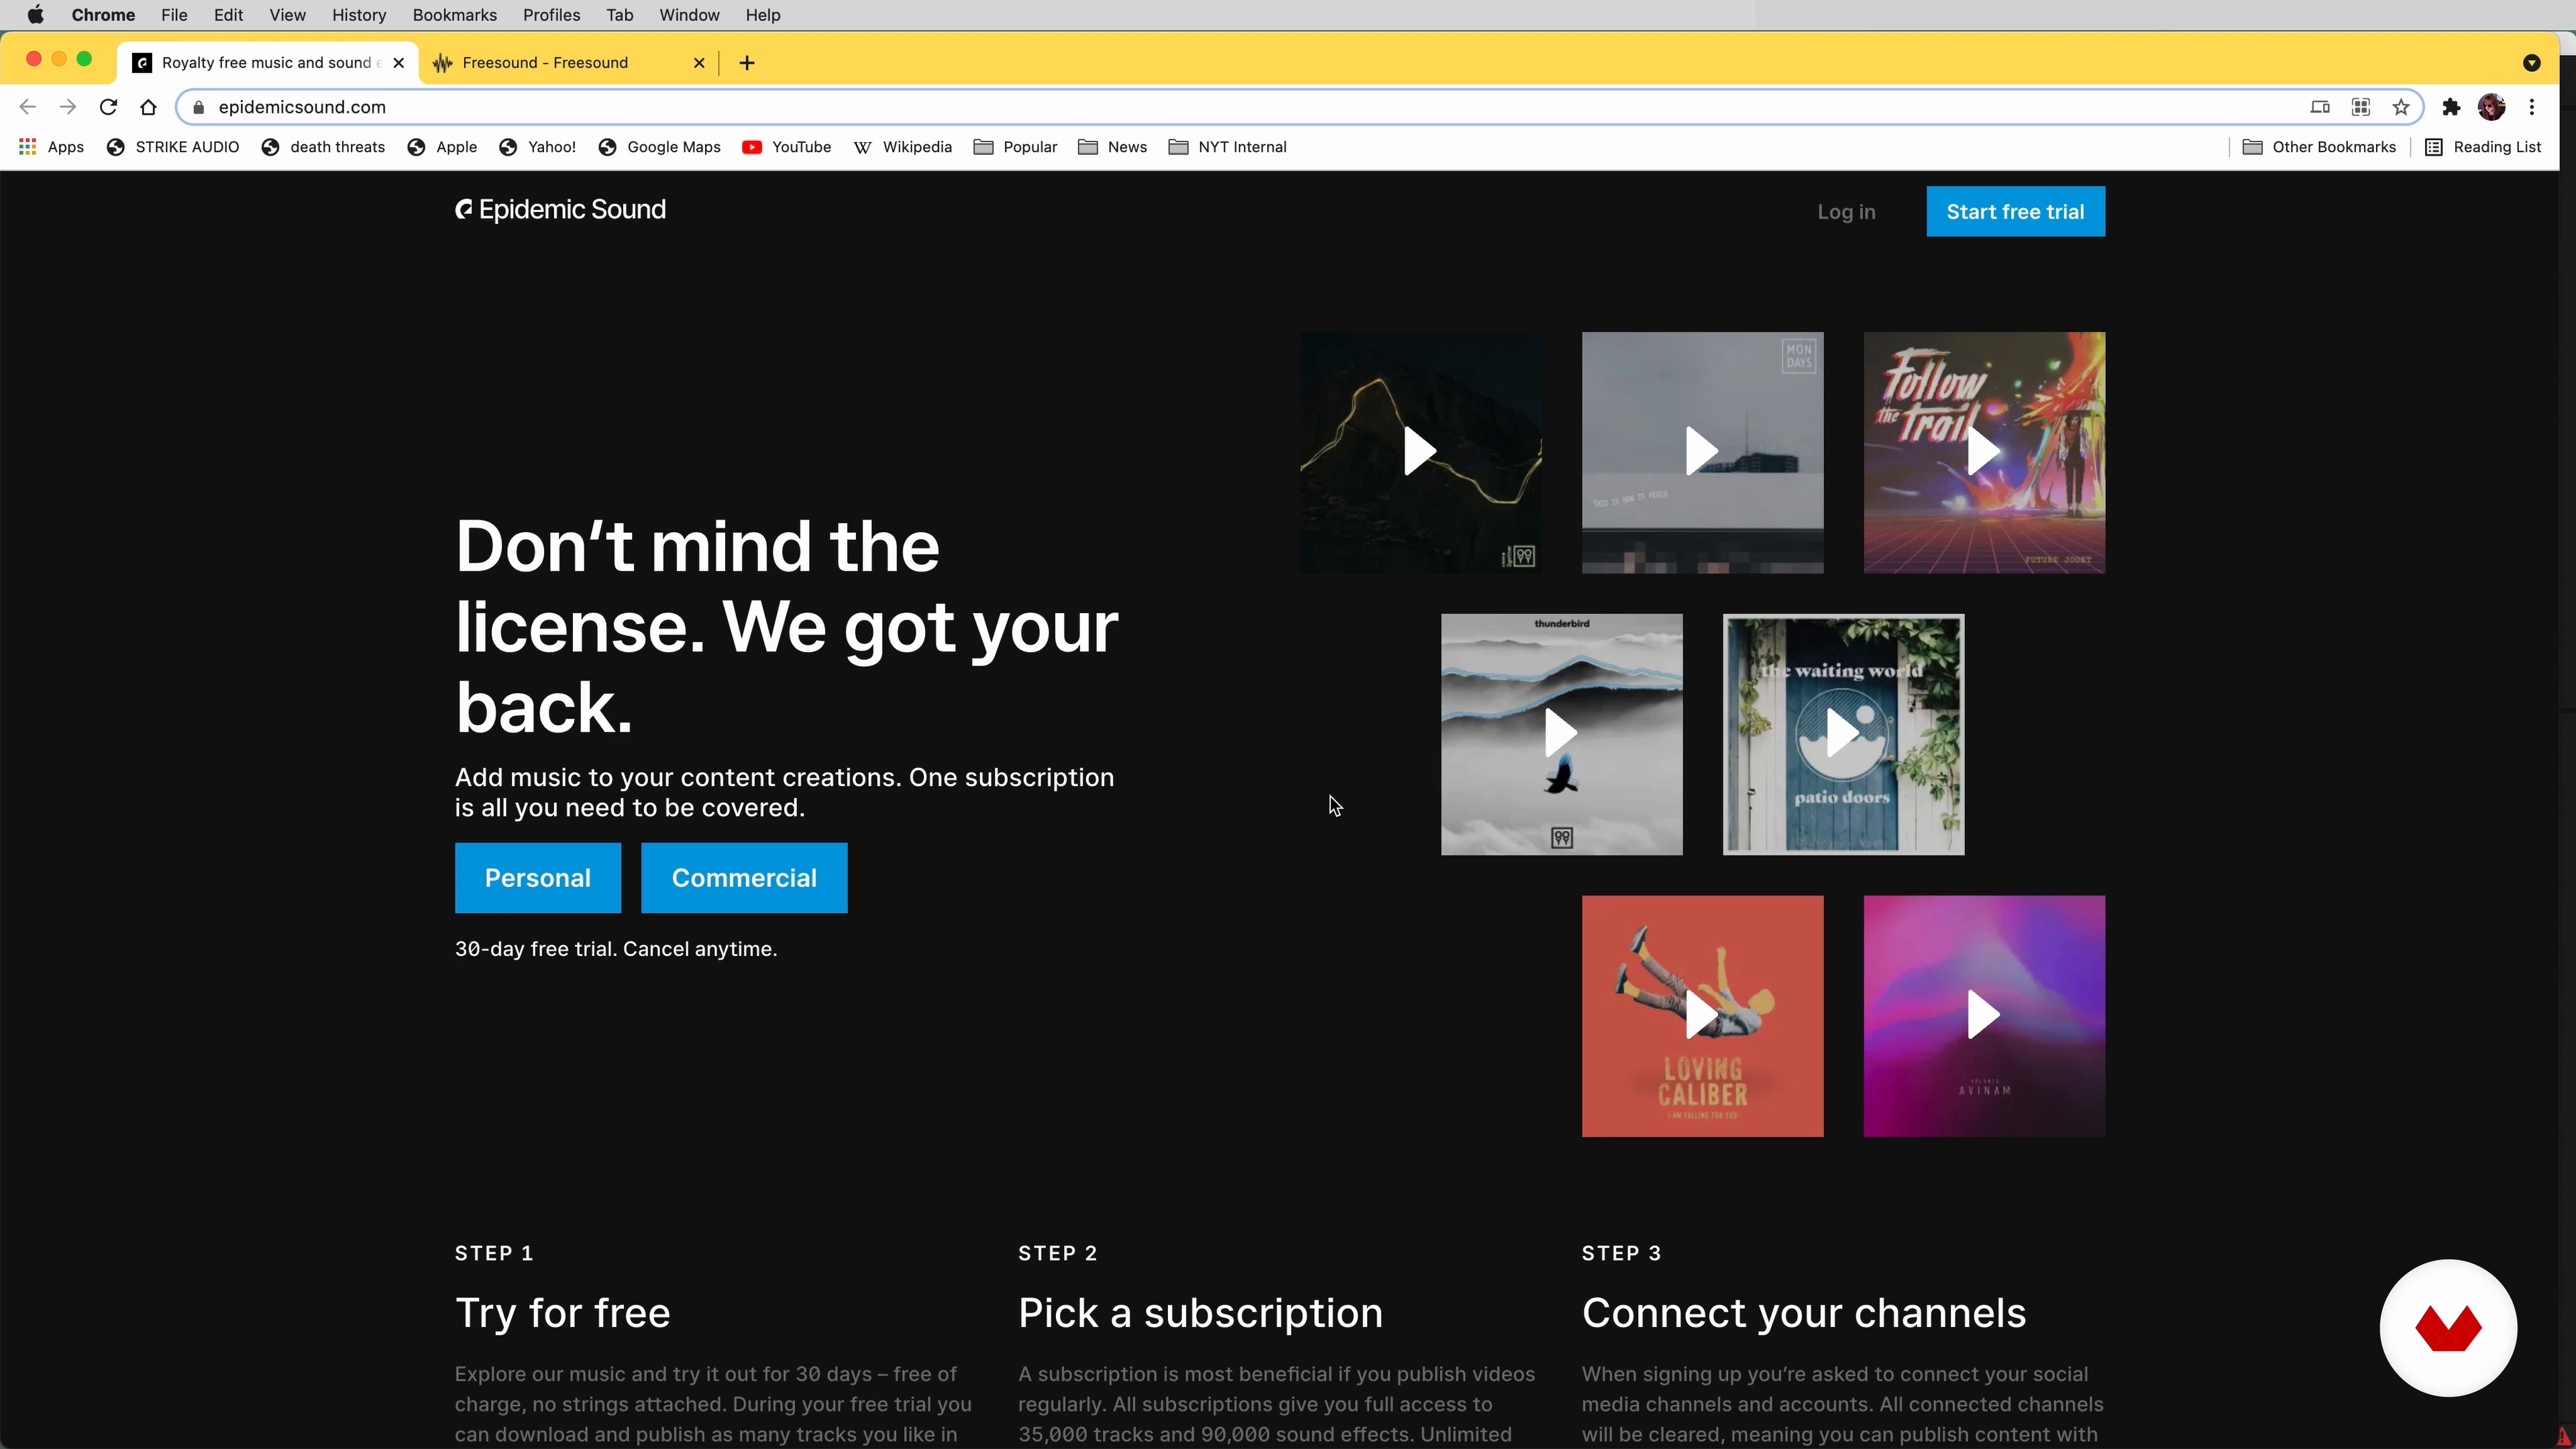
Task: Open the Wikipedia bookmark
Action: (x=902, y=147)
